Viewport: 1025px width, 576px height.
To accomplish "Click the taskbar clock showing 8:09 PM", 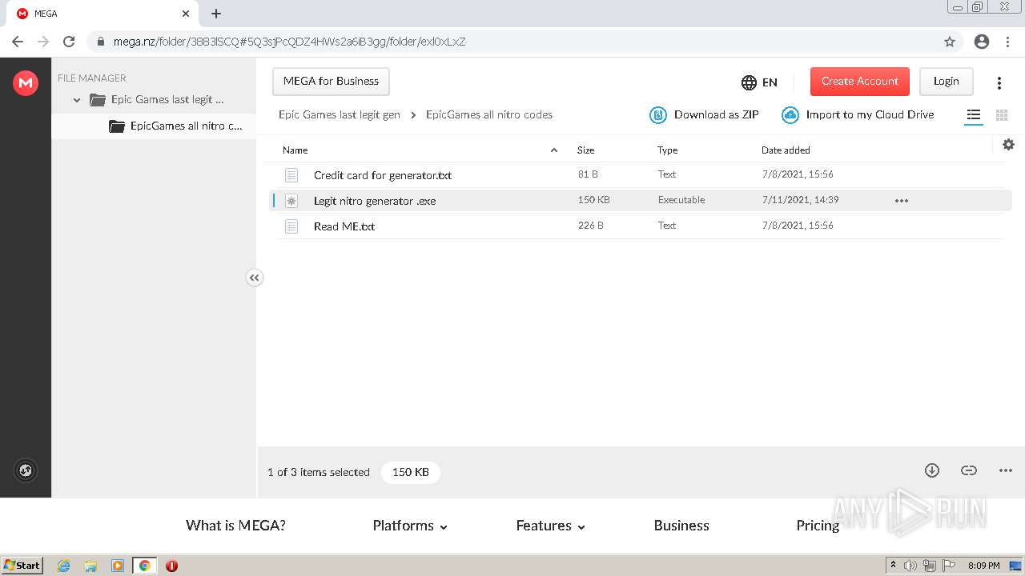I will (x=983, y=566).
